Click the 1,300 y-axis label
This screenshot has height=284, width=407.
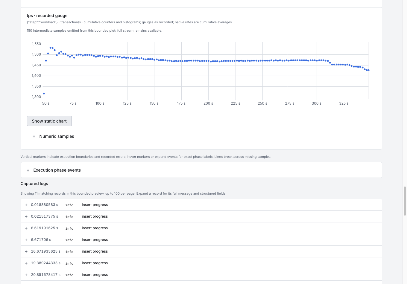coord(37,97)
